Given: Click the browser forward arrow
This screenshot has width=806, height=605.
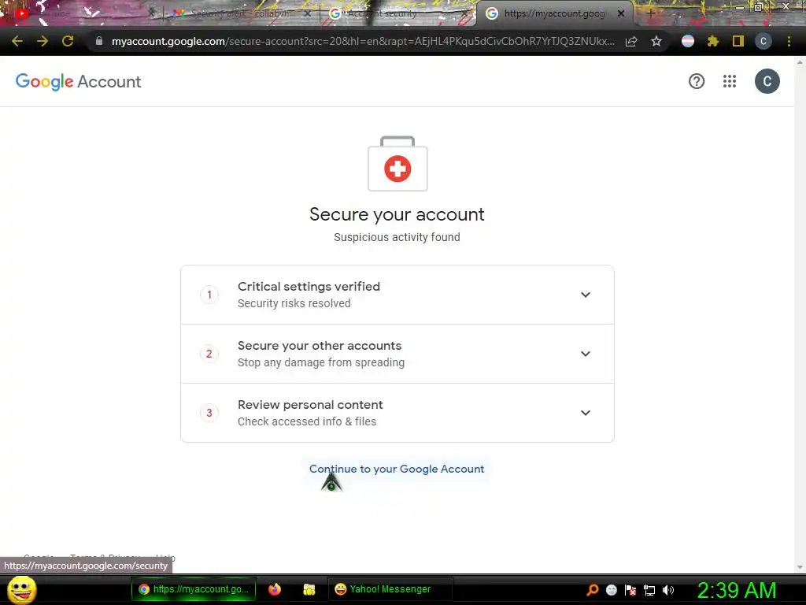Looking at the screenshot, I should coord(43,41).
